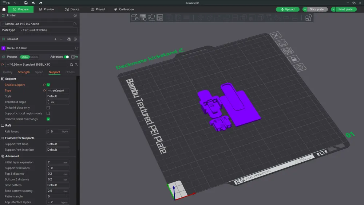Image resolution: width=364 pixels, height=205 pixels.
Task: Redo the last action
Action: click(x=41, y=3)
